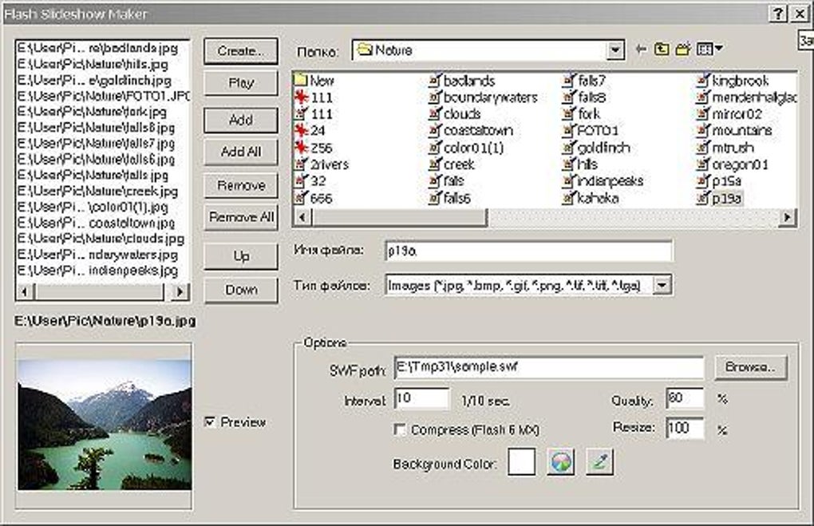
Task: Create a new folder icon
Action: tap(683, 49)
